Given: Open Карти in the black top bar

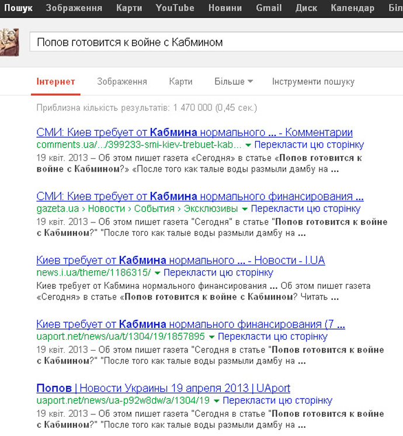Looking at the screenshot, I should pyautogui.click(x=129, y=8).
